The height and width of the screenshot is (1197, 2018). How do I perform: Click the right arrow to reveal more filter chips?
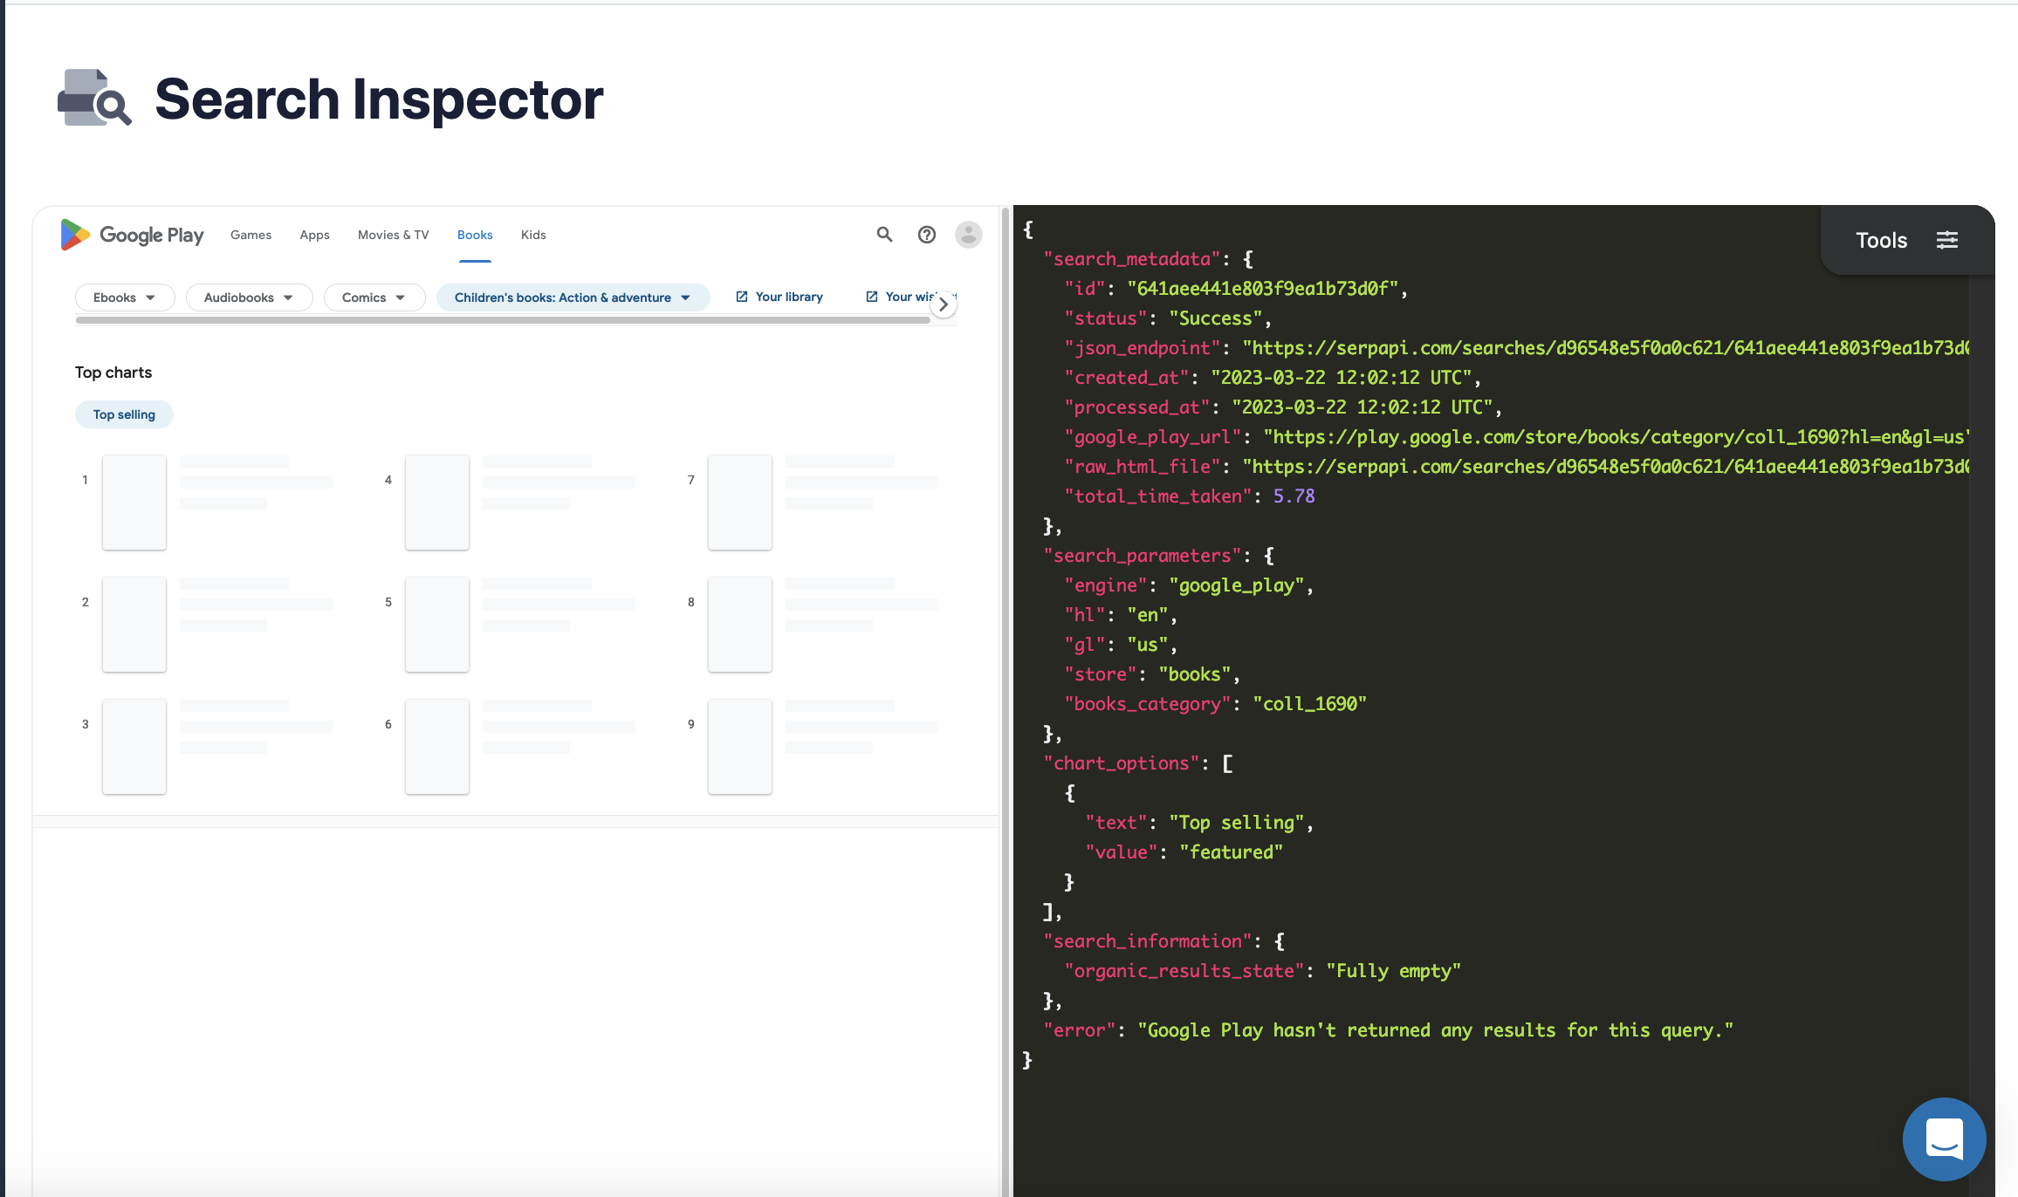click(x=944, y=304)
